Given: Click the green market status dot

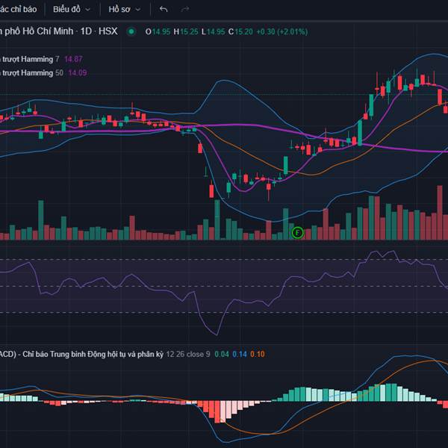Looking at the screenshot, I should pyautogui.click(x=131, y=31).
